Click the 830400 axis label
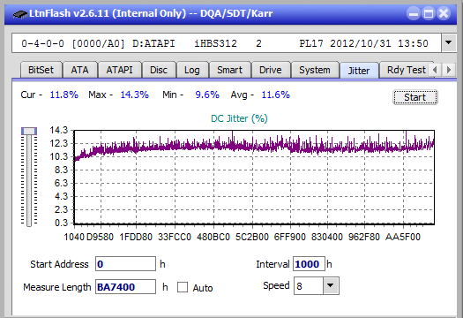 pos(327,237)
